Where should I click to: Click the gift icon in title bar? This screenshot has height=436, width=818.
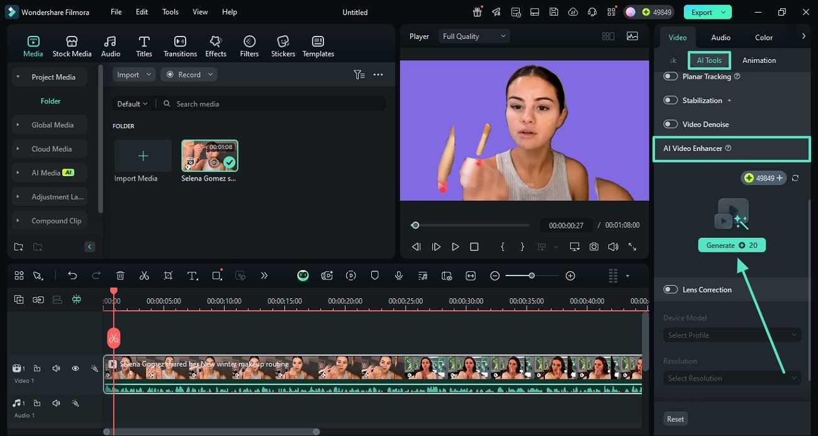click(478, 12)
